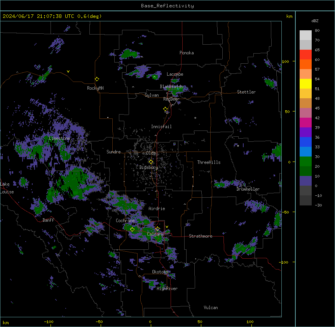The width and height of the screenshot is (335, 327).
Task: Click the Vulcan city label
Action: (211, 308)
